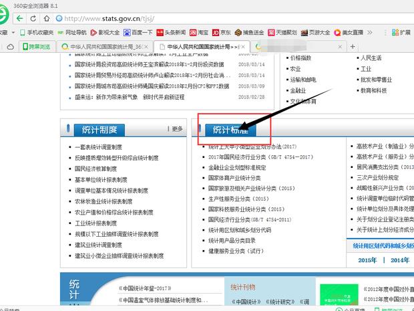Open 一套表统计调查制度 link
The image size is (414, 311).
[98, 147]
